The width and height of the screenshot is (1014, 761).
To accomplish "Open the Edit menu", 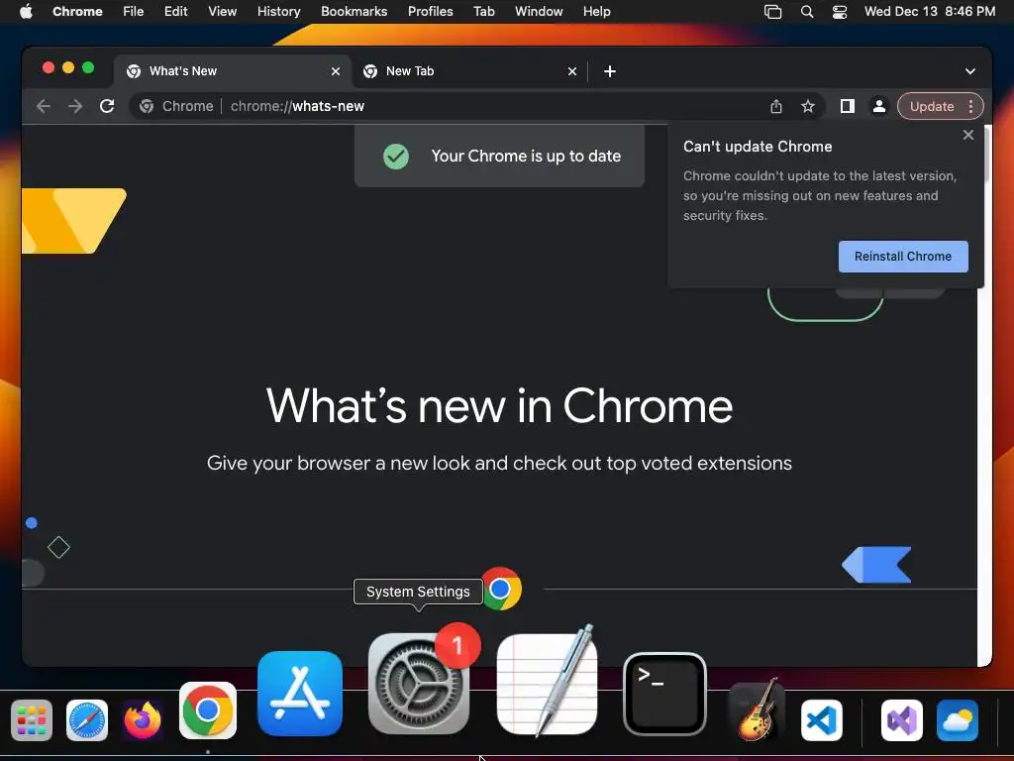I will [175, 12].
